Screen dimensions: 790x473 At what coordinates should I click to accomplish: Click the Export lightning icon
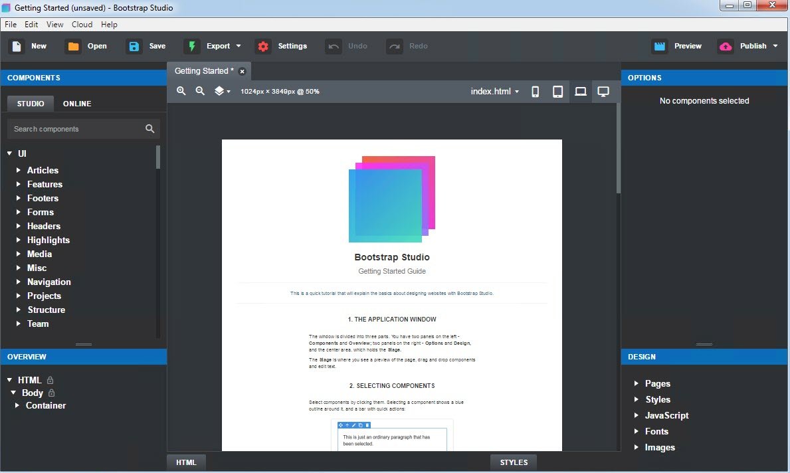[191, 47]
